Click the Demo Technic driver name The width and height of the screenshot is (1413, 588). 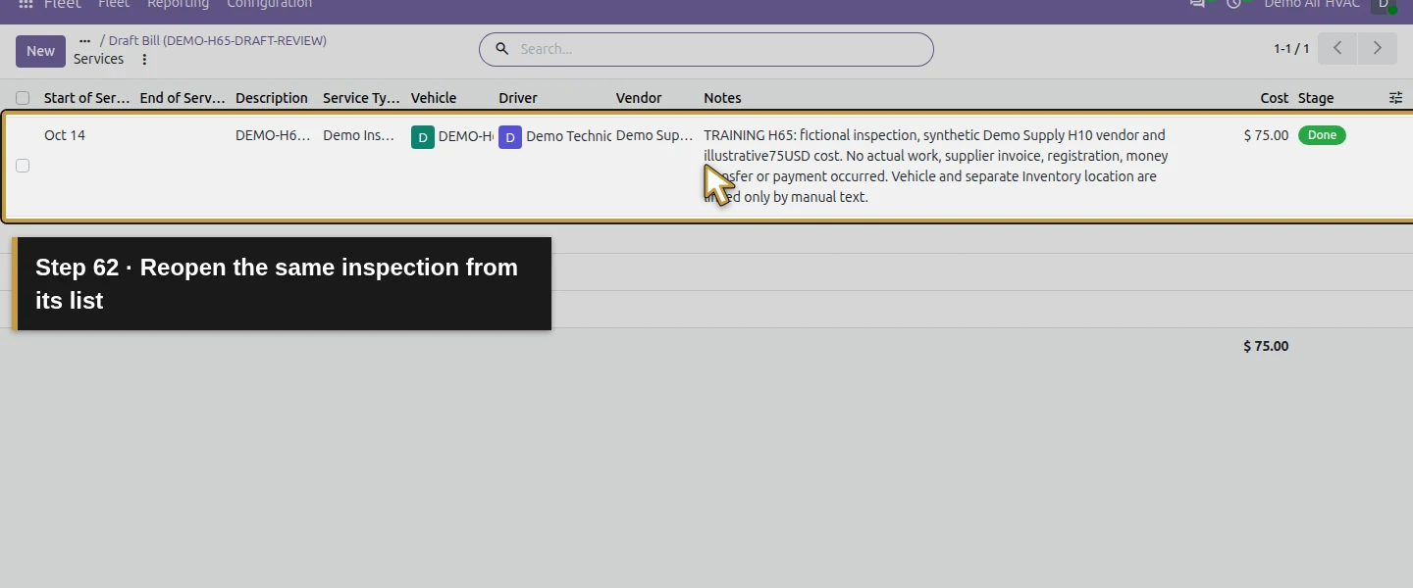568,136
